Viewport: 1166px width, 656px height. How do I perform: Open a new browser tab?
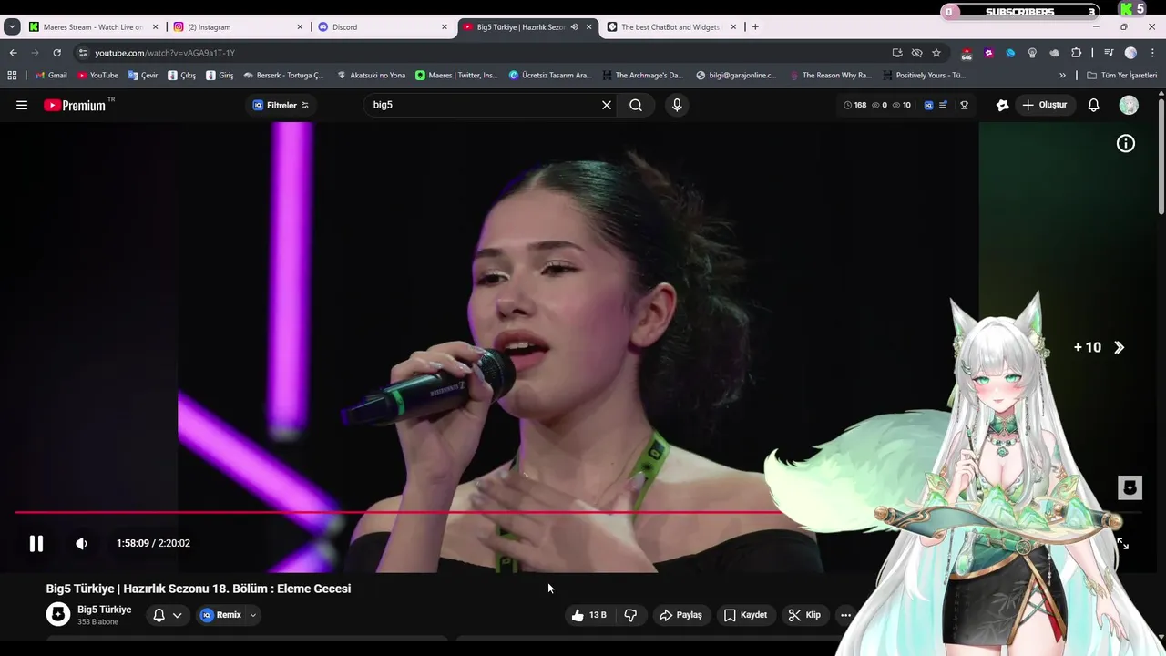(755, 27)
